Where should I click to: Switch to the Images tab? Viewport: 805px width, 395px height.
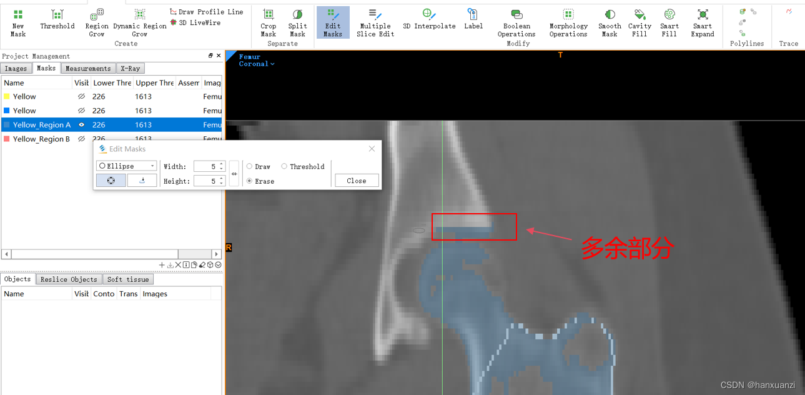[16, 69]
